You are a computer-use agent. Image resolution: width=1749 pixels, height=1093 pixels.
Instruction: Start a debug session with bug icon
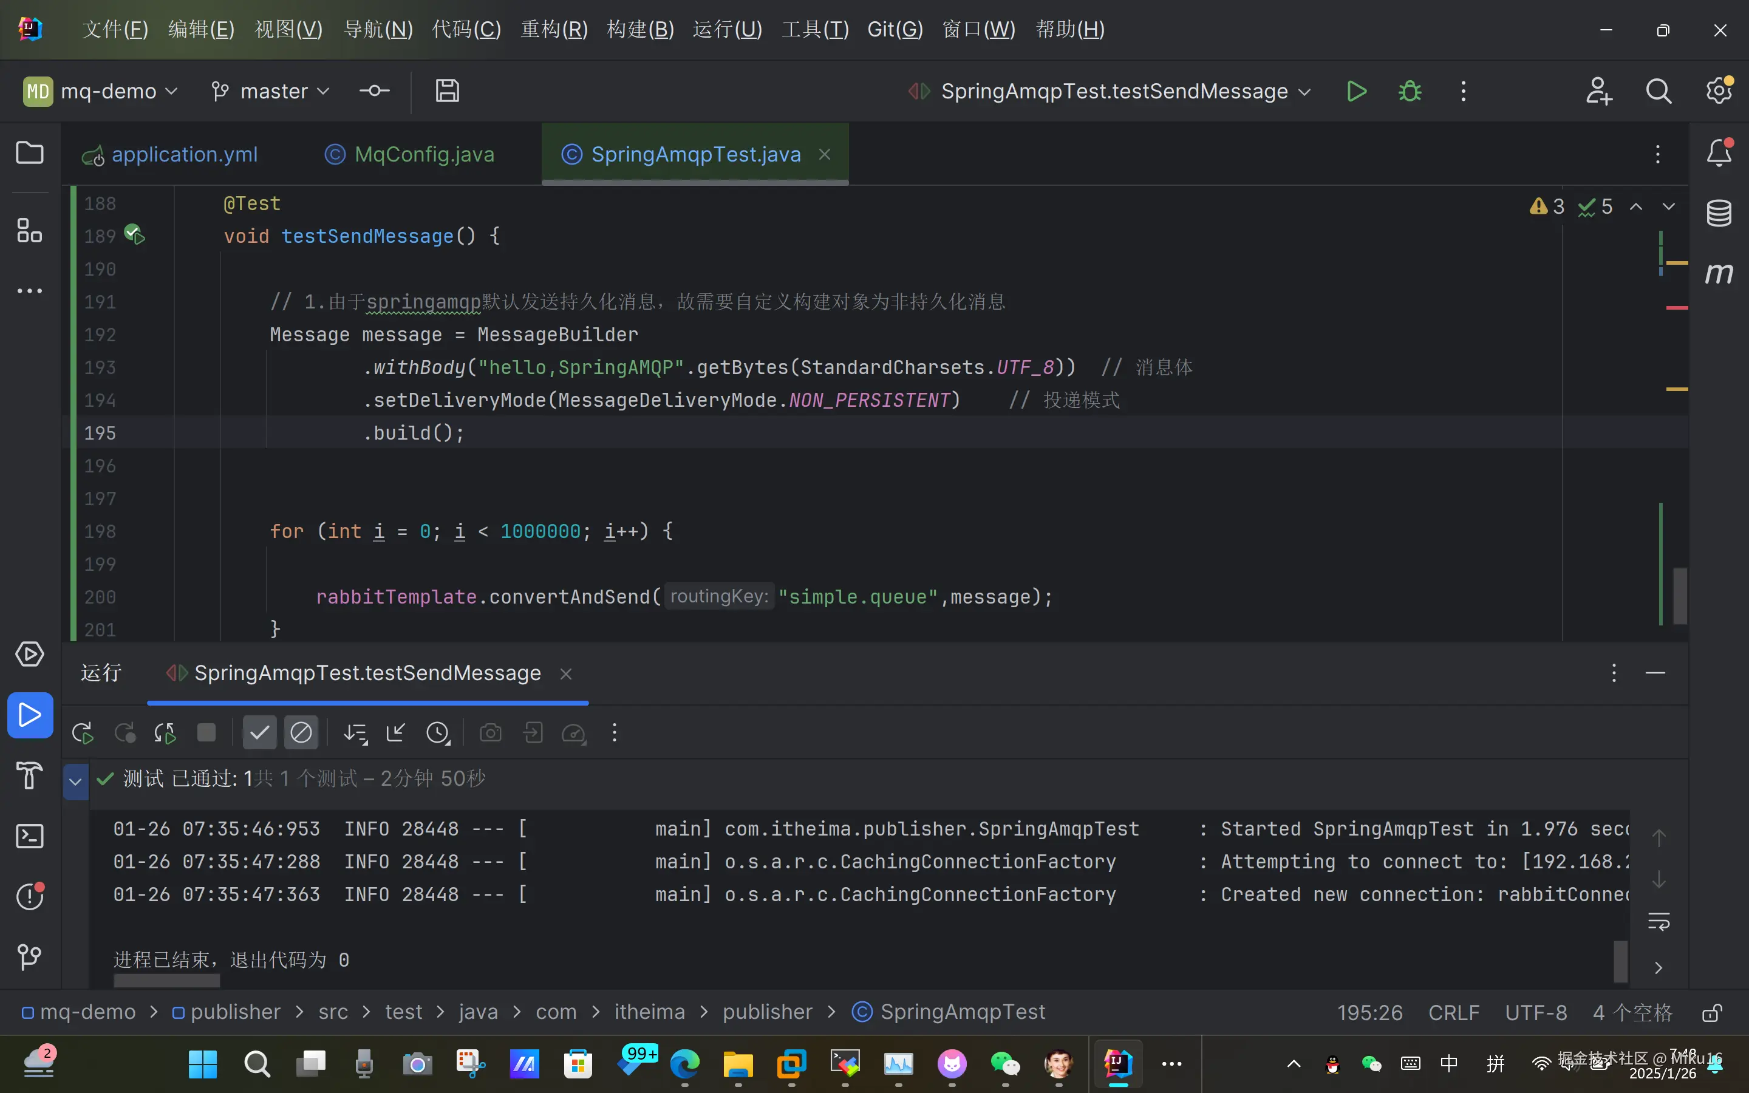tap(1410, 91)
